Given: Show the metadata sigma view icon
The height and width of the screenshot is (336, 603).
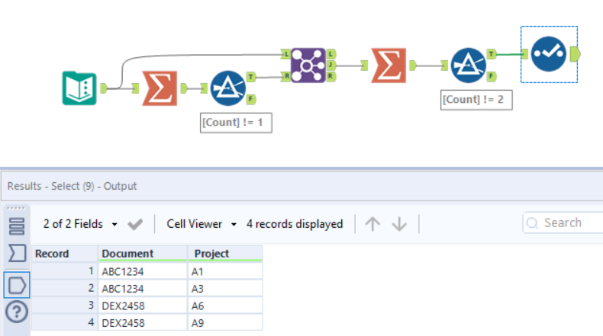Looking at the screenshot, I should click(x=16, y=253).
